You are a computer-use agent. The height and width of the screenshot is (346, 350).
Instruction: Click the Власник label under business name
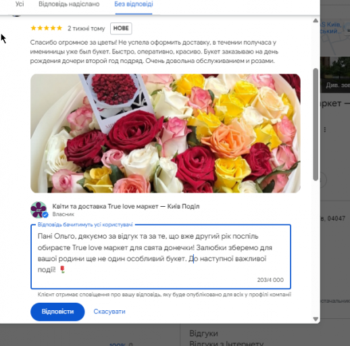[64, 214]
